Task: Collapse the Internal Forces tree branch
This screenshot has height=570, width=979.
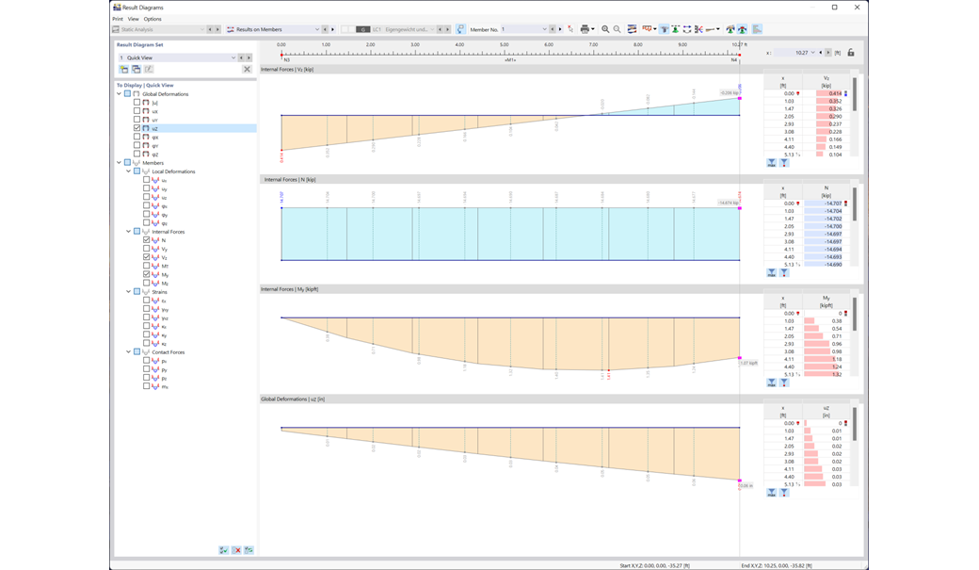Action: tap(129, 232)
